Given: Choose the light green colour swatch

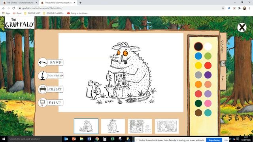Looking at the screenshot, I should point(208,56).
